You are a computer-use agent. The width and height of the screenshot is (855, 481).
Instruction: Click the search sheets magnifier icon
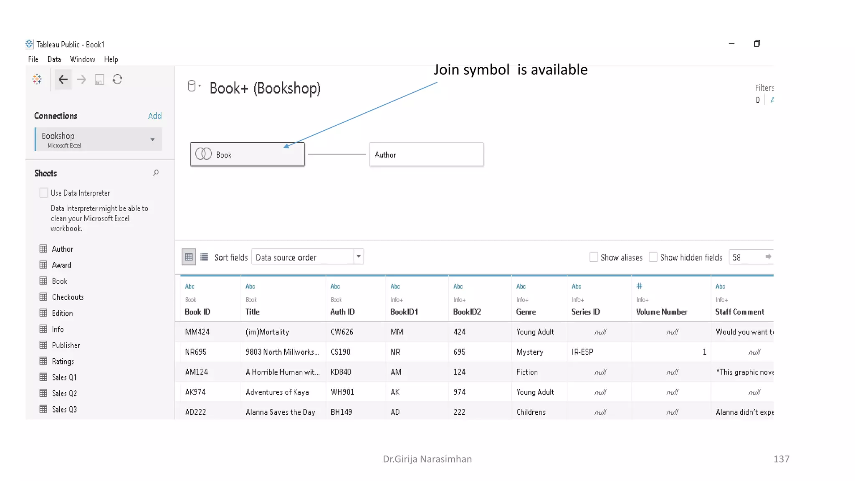(x=156, y=173)
